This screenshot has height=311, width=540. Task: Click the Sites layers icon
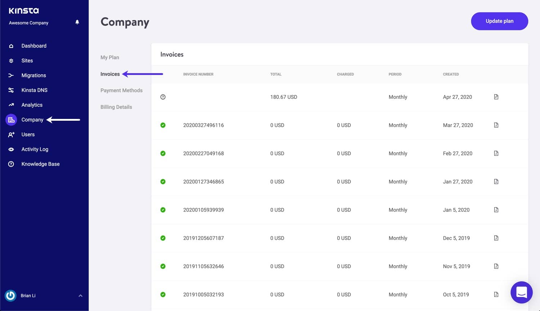(11, 61)
